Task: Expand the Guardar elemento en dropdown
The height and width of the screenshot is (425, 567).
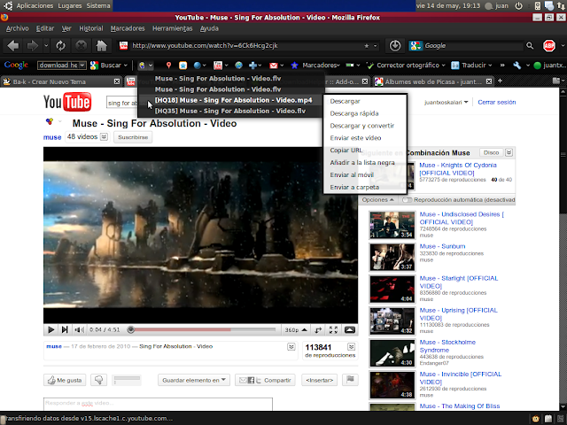Action: pyautogui.click(x=193, y=380)
